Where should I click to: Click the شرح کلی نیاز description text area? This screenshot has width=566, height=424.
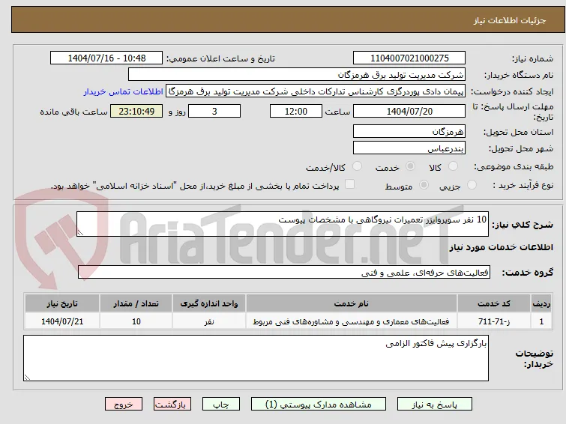tap(283, 224)
